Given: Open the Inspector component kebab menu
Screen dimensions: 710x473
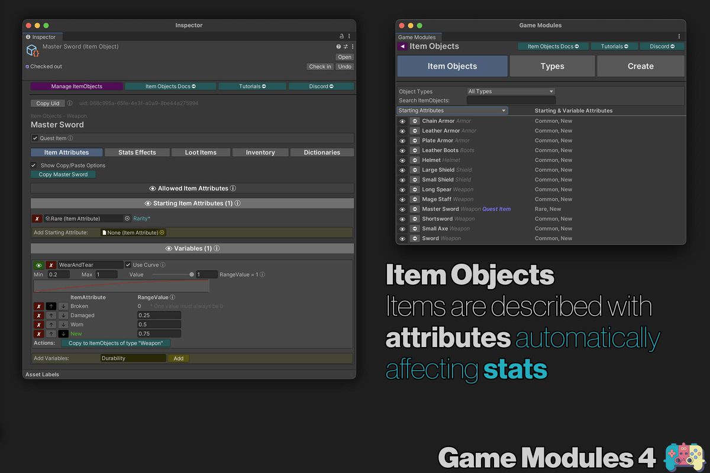Looking at the screenshot, I should click(x=353, y=47).
